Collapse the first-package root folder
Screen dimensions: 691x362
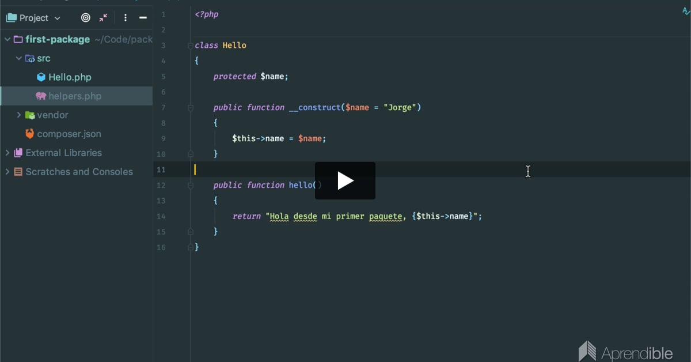(7, 40)
